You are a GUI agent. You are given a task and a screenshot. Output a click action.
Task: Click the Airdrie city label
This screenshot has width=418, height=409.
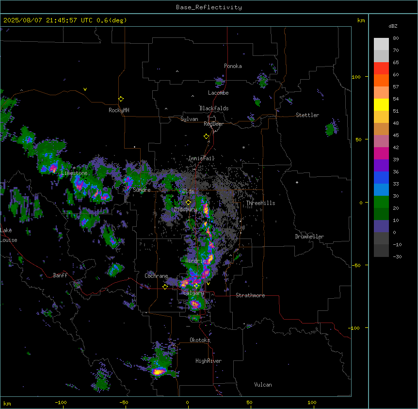coord(196,261)
